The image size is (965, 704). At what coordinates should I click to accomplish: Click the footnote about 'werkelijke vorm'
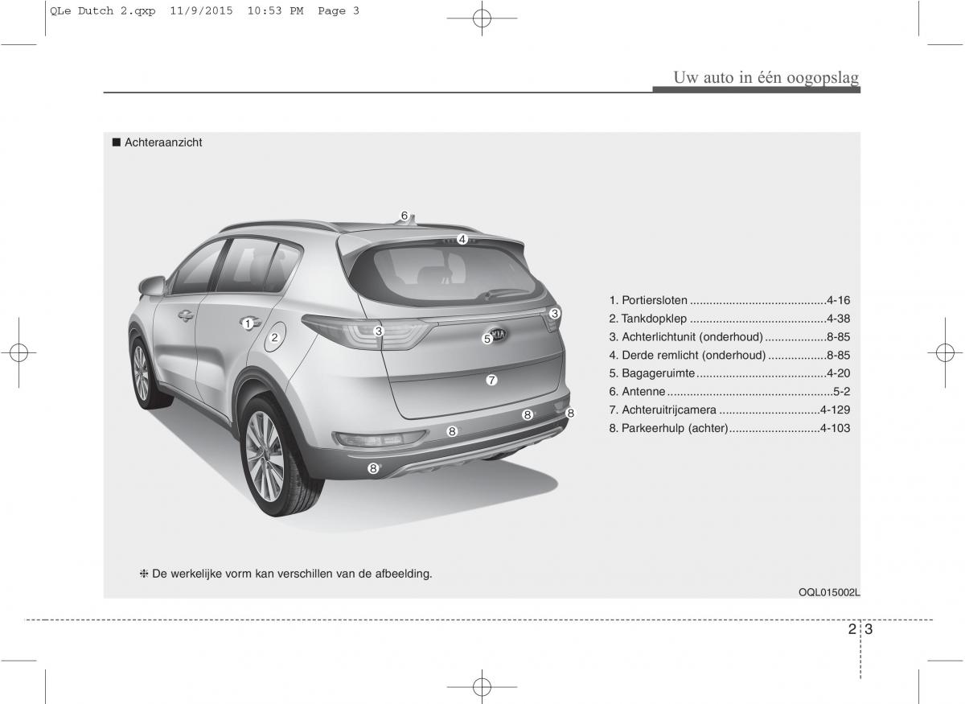[286, 574]
